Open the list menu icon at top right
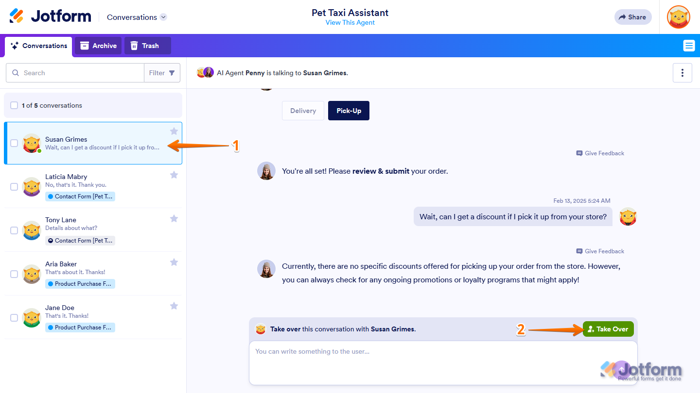Screen dimensions: 700x393 coord(689,46)
